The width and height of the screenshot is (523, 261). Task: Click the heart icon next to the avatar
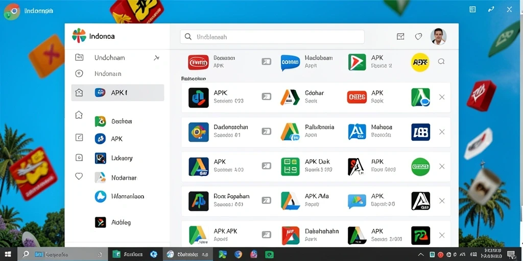point(419,37)
